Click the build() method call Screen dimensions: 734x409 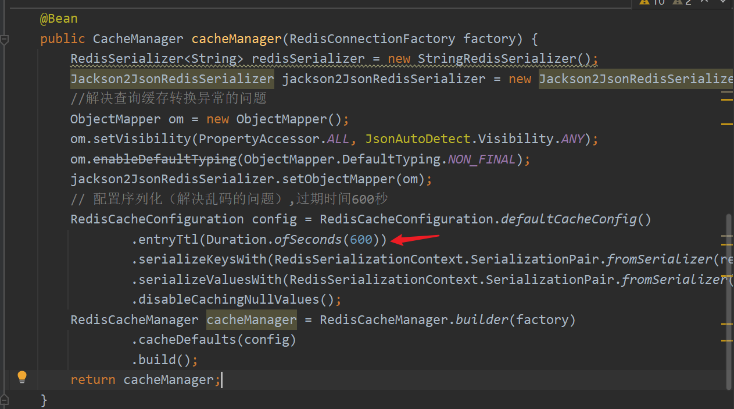tap(164, 360)
